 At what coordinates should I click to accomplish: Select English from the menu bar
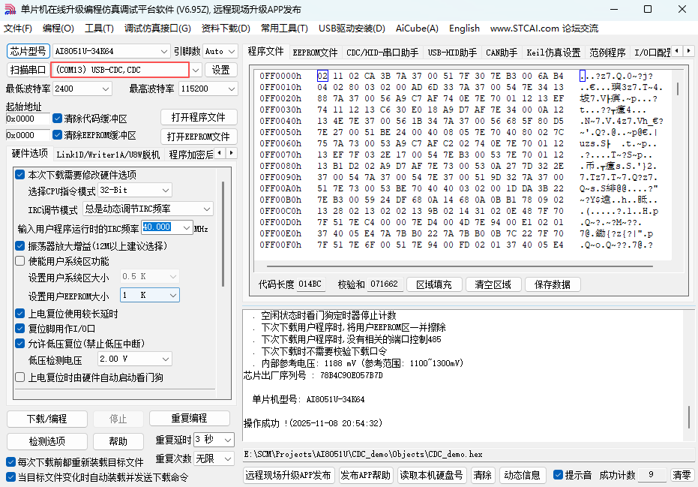pos(464,28)
